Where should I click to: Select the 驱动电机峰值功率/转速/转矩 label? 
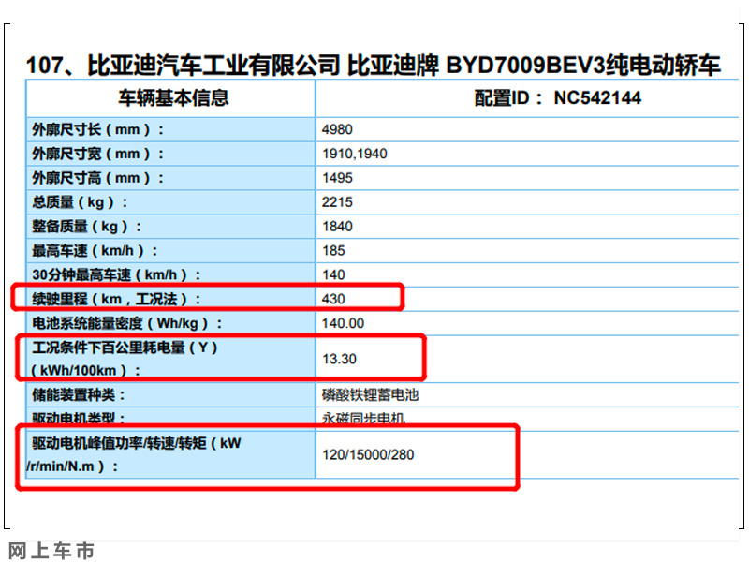click(x=134, y=454)
